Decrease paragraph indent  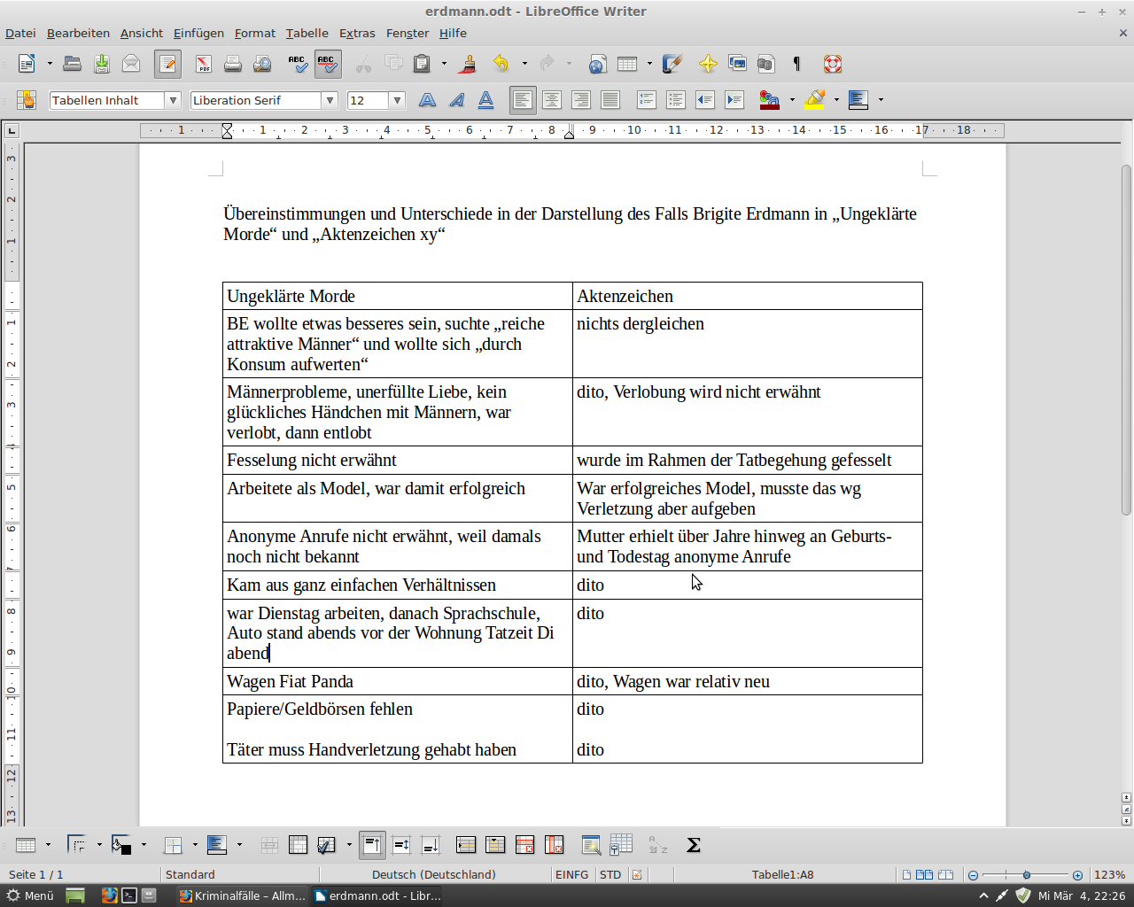pyautogui.click(x=705, y=100)
